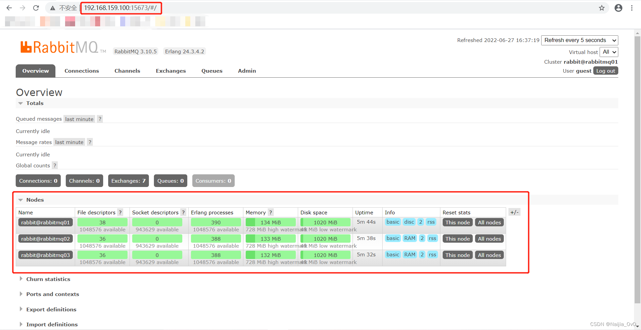Click the RAM tag on rabbitmq03

[410, 255]
